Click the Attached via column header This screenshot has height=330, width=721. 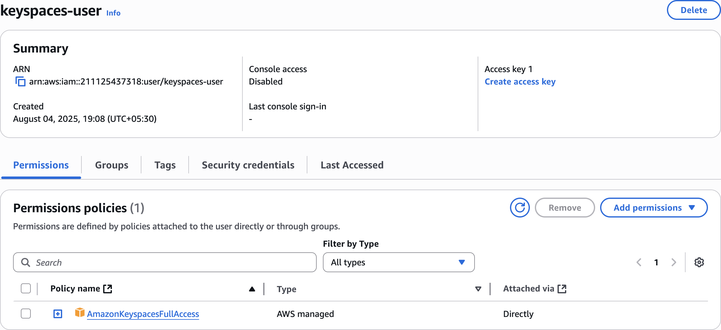pyautogui.click(x=529, y=289)
